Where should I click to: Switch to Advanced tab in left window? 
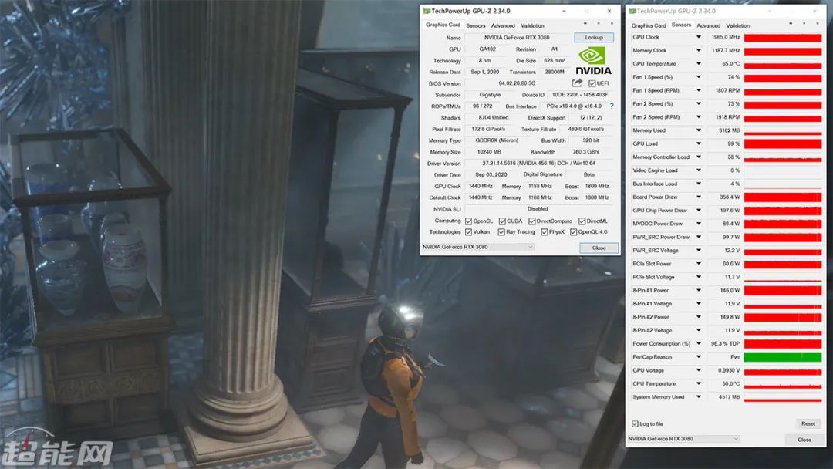(x=503, y=25)
